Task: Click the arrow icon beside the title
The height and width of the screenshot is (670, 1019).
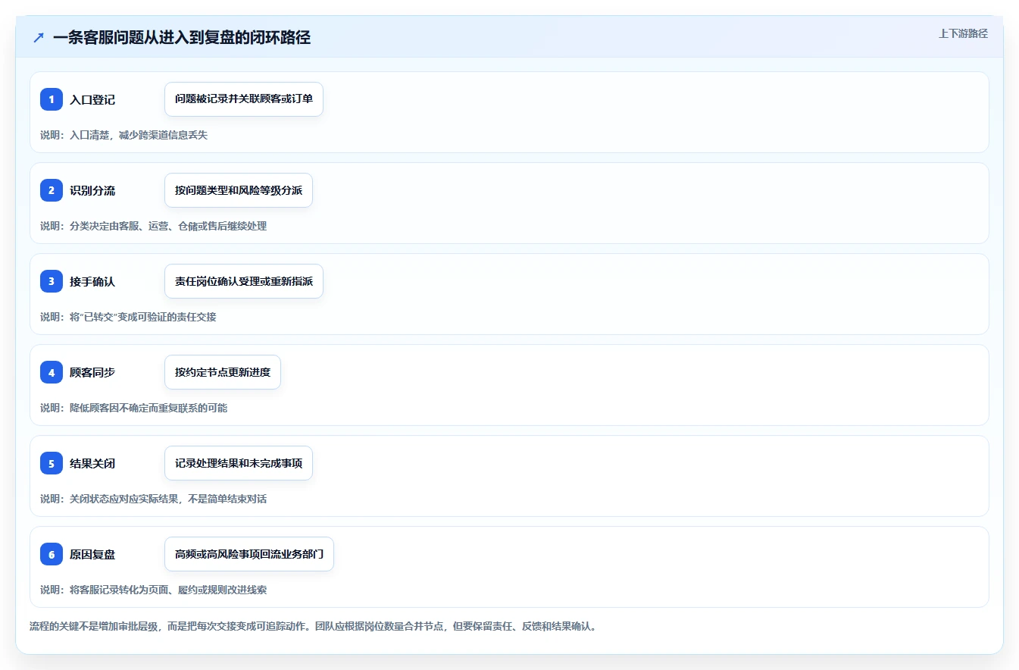Action: [39, 37]
